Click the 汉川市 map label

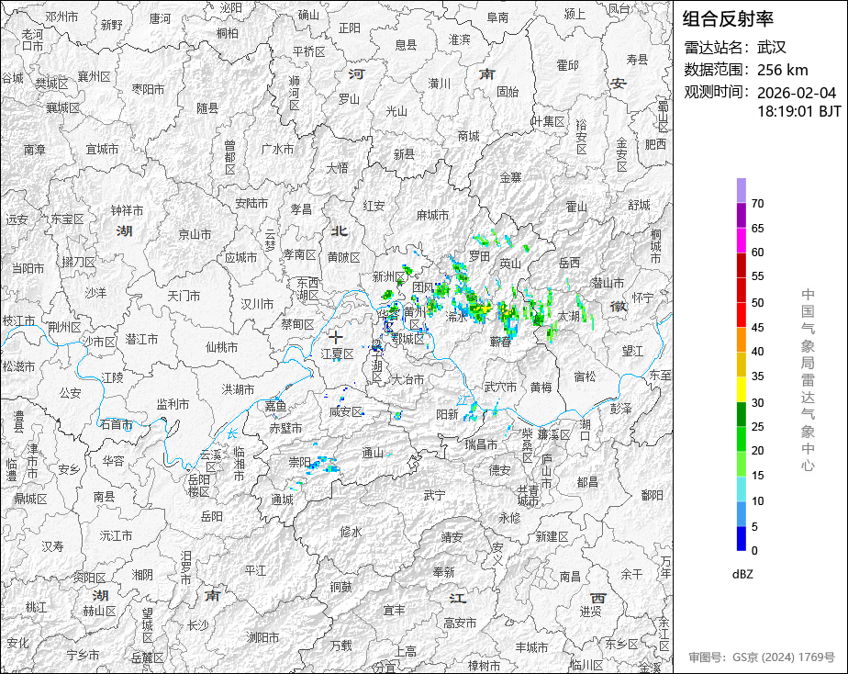(257, 305)
